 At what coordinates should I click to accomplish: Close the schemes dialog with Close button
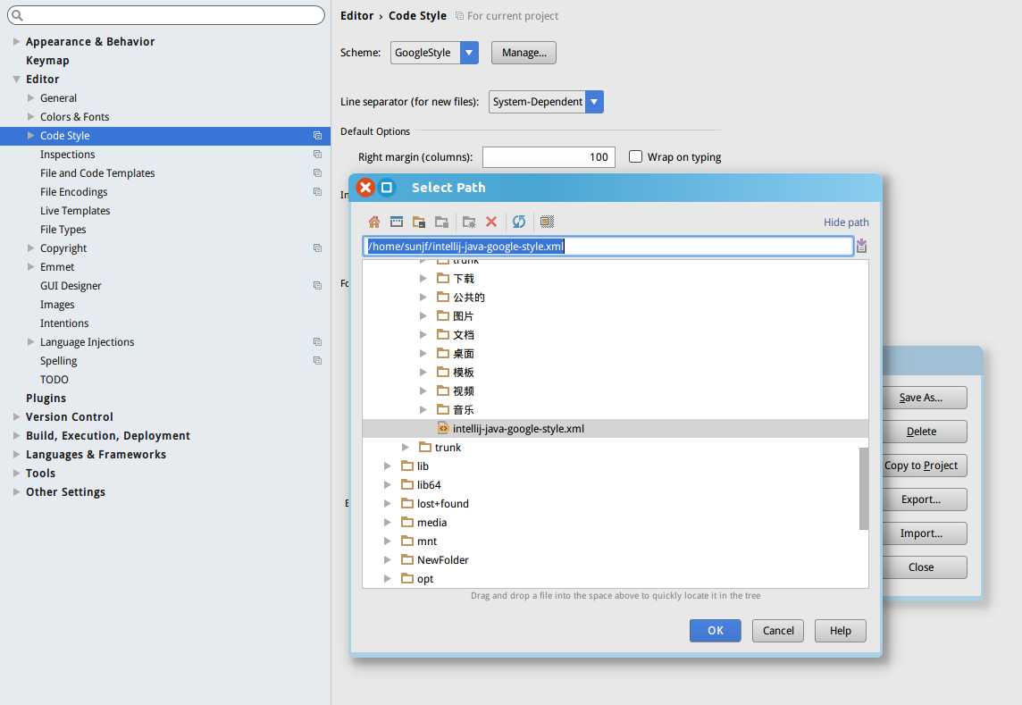924,567
